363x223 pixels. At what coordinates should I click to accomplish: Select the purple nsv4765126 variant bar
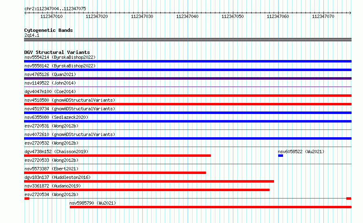point(188,78)
